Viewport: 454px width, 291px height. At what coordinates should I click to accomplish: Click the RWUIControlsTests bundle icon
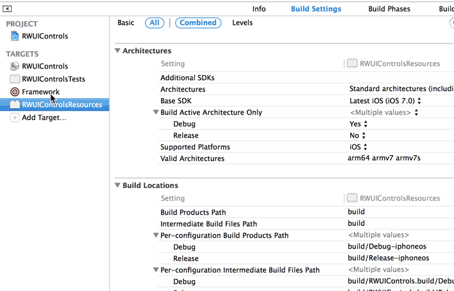tap(15, 79)
